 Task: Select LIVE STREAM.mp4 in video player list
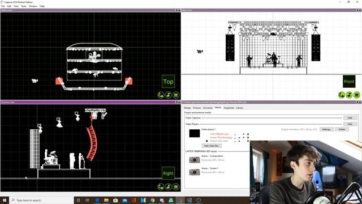pyautogui.click(x=219, y=134)
